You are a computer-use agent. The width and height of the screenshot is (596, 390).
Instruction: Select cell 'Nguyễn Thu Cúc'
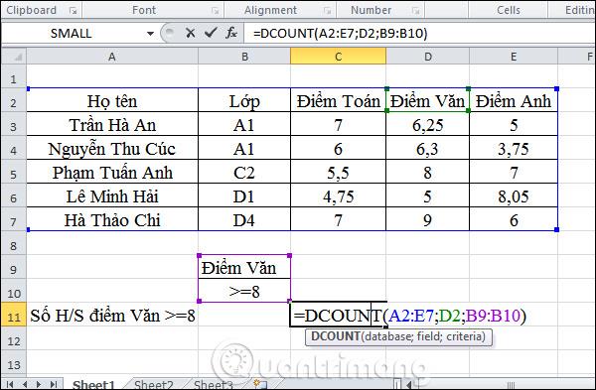(112, 148)
